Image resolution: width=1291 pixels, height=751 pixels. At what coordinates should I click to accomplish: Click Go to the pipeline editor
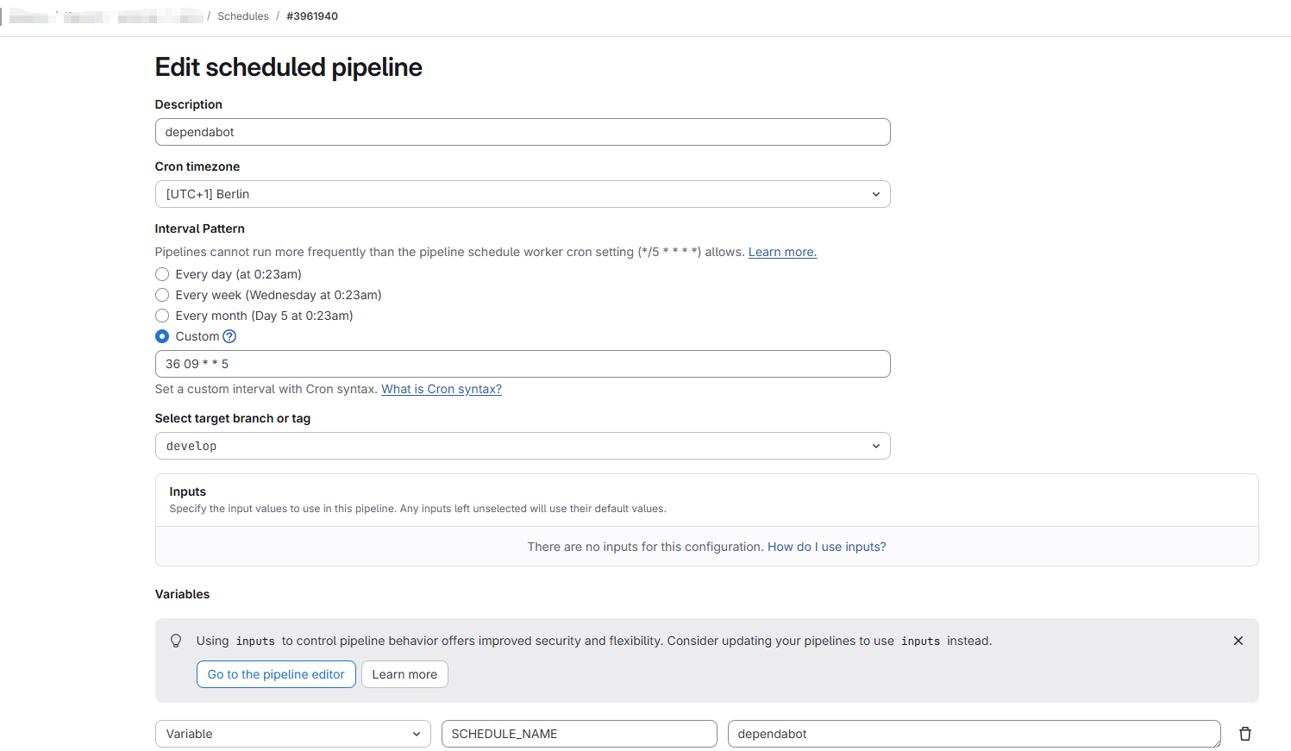click(276, 674)
